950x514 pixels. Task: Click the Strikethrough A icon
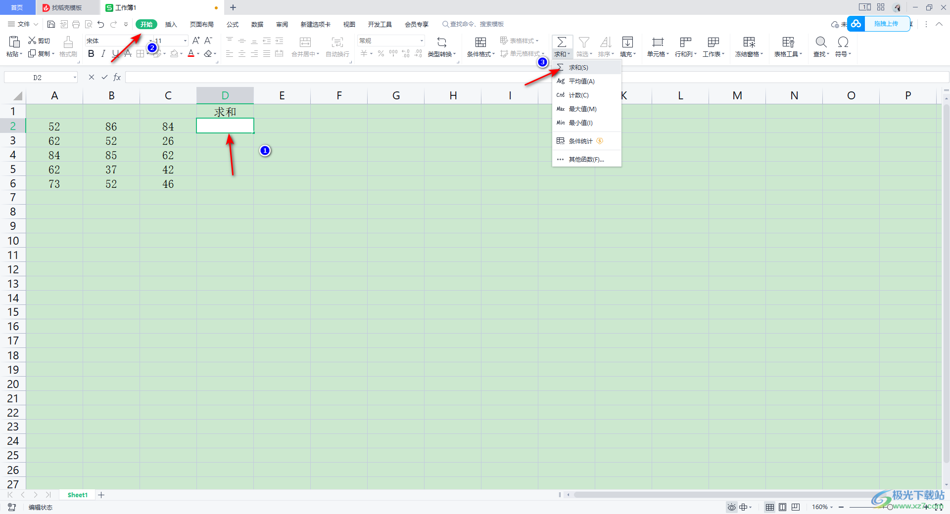[128, 53]
